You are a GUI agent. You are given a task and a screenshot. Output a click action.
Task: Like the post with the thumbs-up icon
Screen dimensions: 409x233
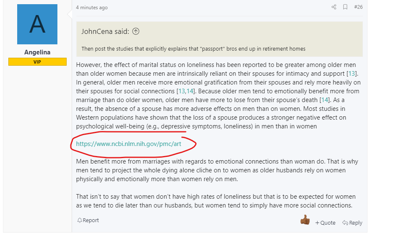point(305,220)
